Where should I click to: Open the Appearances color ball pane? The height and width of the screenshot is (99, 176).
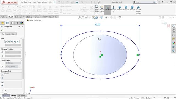174,43
